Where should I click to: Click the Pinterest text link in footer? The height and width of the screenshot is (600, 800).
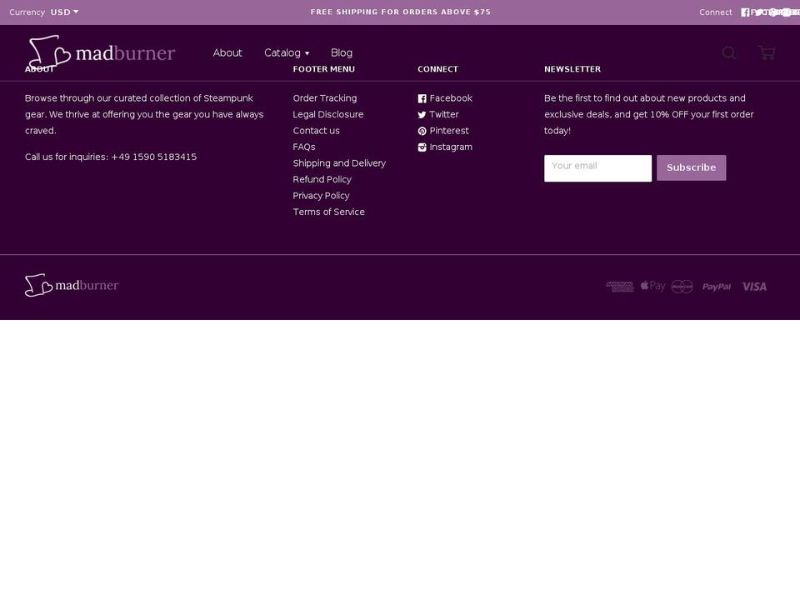click(x=449, y=131)
